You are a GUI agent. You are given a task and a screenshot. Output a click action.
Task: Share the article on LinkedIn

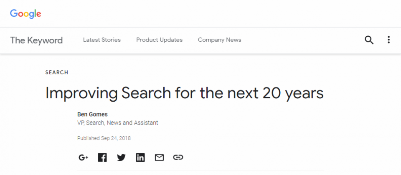(140, 157)
